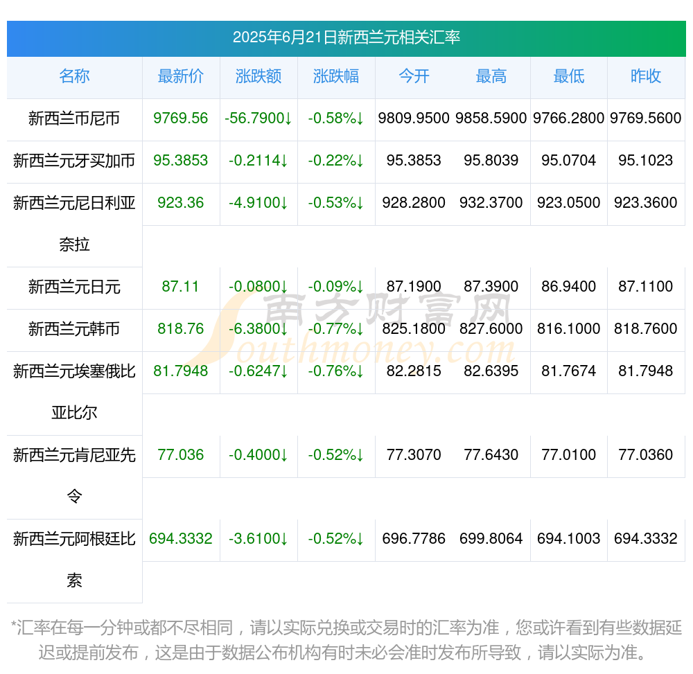This screenshot has width=693, height=674.
Task: Click the 今开 column header
Action: (x=414, y=76)
